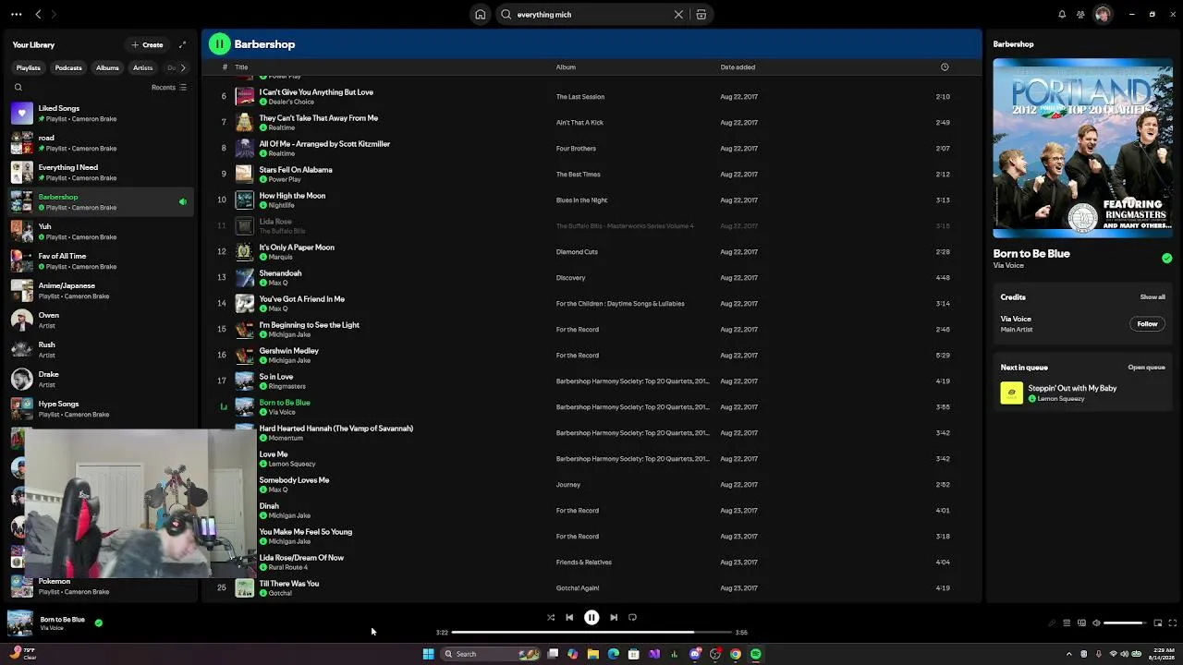Sort the tracklist by Title column
This screenshot has width=1183, height=665.
[x=241, y=67]
